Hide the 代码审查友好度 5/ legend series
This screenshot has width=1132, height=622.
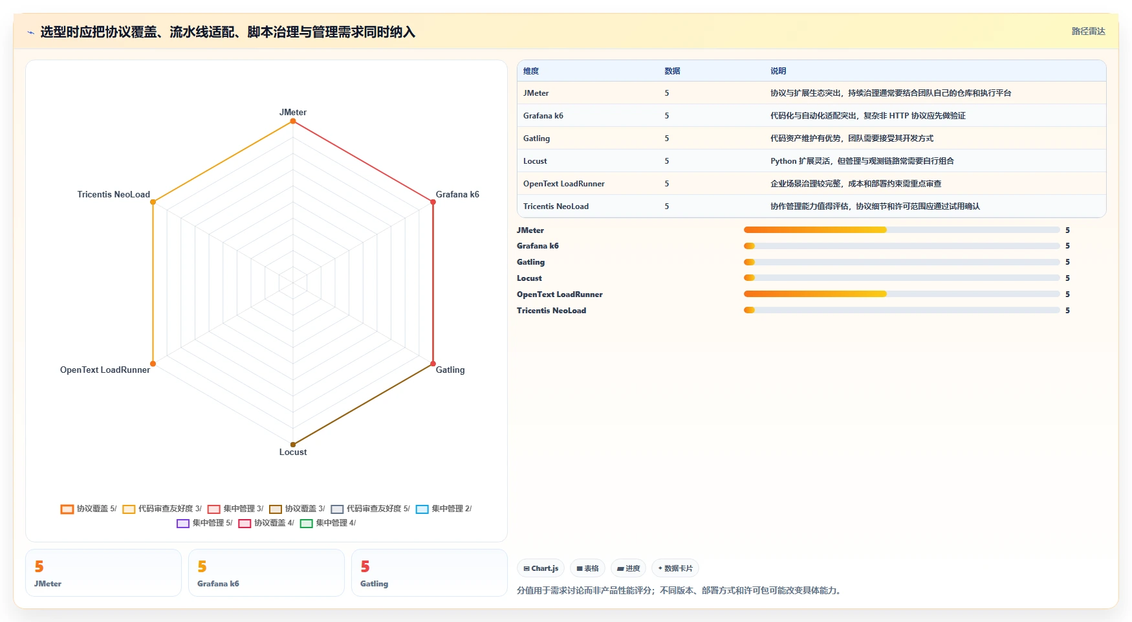[x=370, y=509]
